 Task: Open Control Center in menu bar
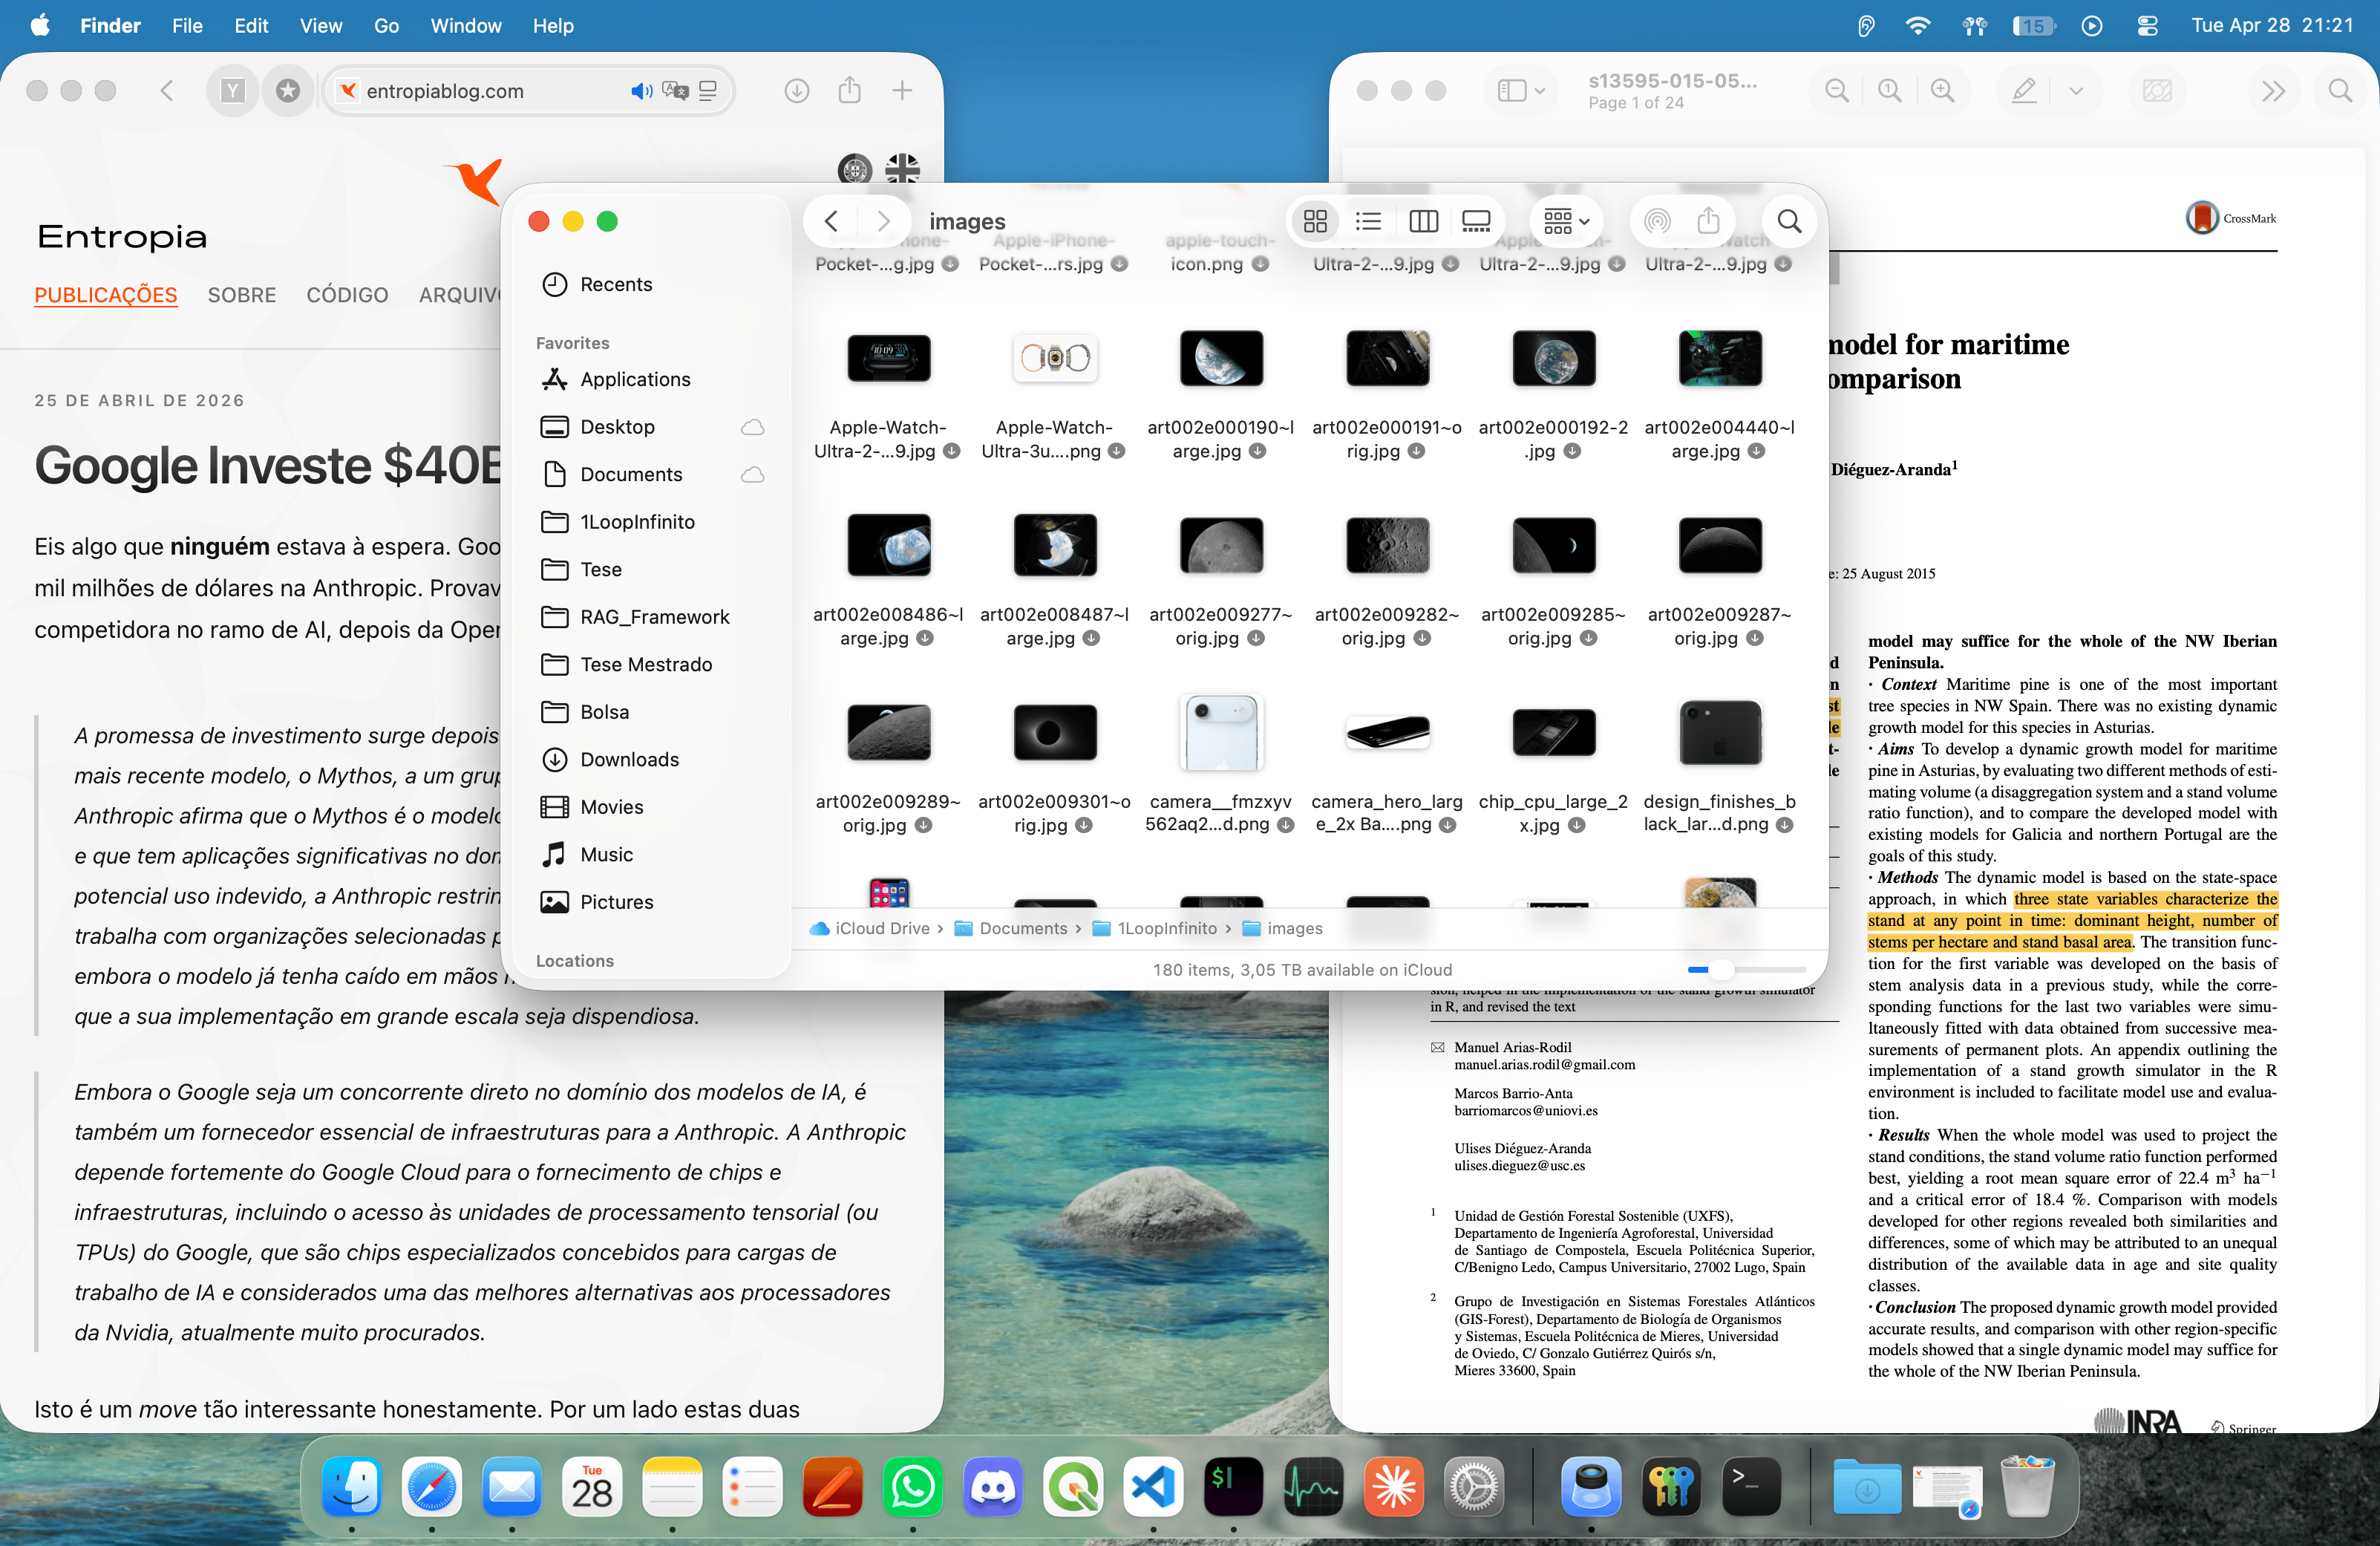click(2147, 26)
